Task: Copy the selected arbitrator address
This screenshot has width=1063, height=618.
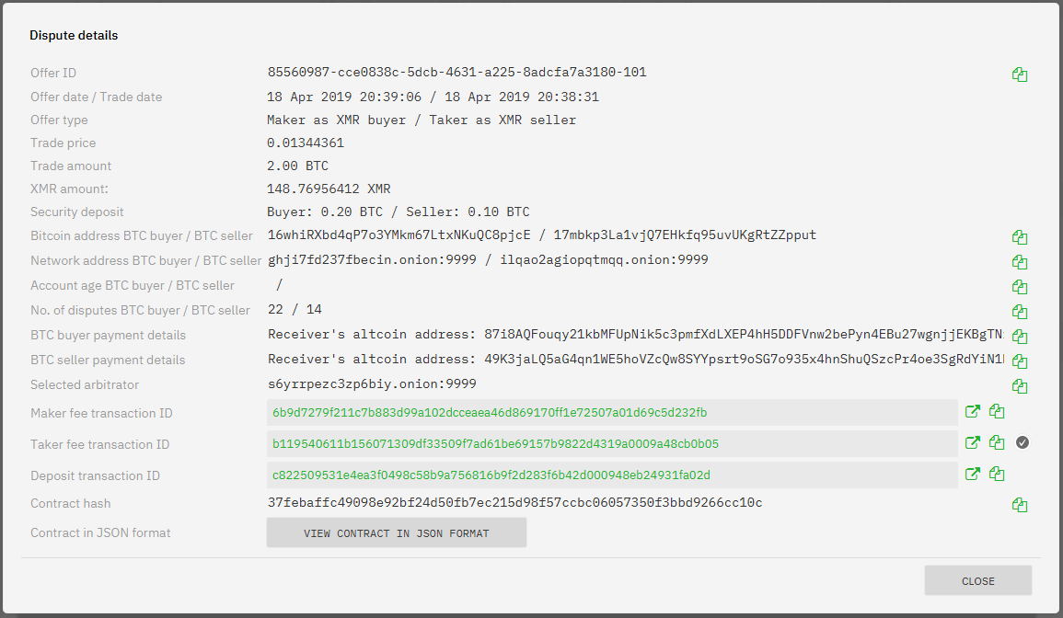Action: coord(1020,386)
